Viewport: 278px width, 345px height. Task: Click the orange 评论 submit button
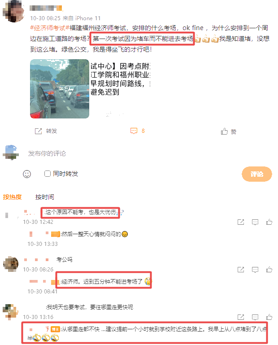256,174
